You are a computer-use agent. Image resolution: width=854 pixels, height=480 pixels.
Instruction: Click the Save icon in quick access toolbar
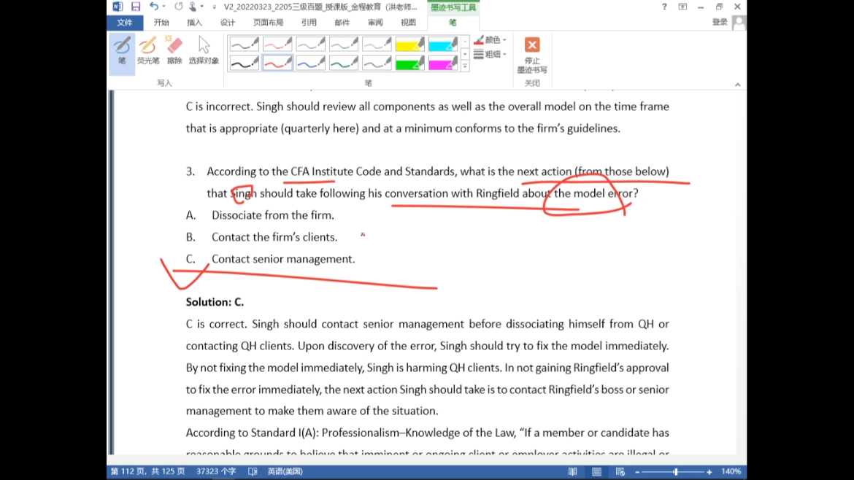coord(136,7)
